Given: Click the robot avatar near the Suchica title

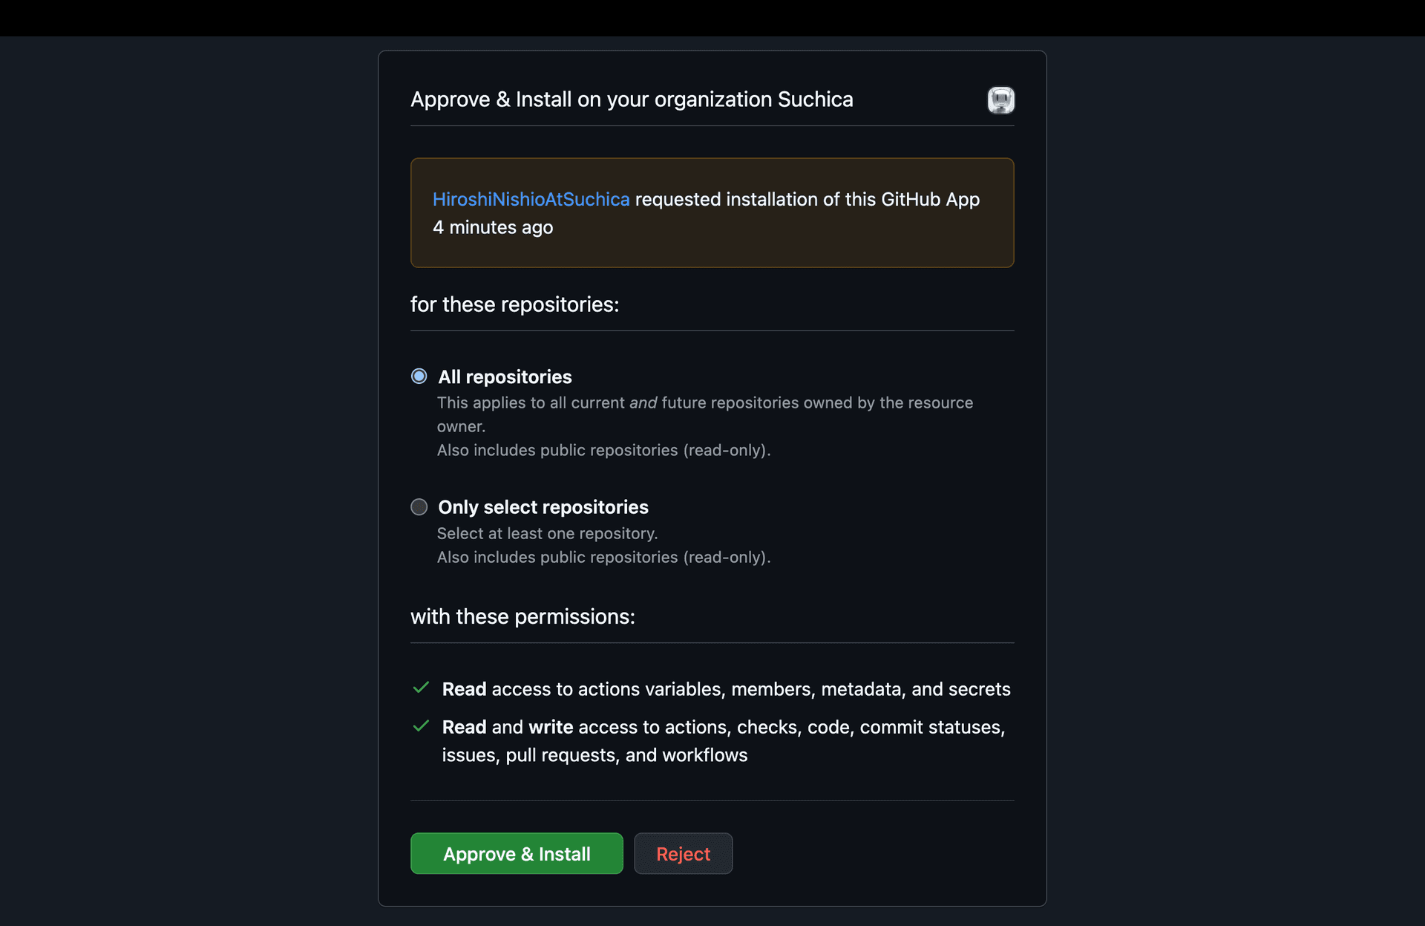Looking at the screenshot, I should [x=1000, y=100].
